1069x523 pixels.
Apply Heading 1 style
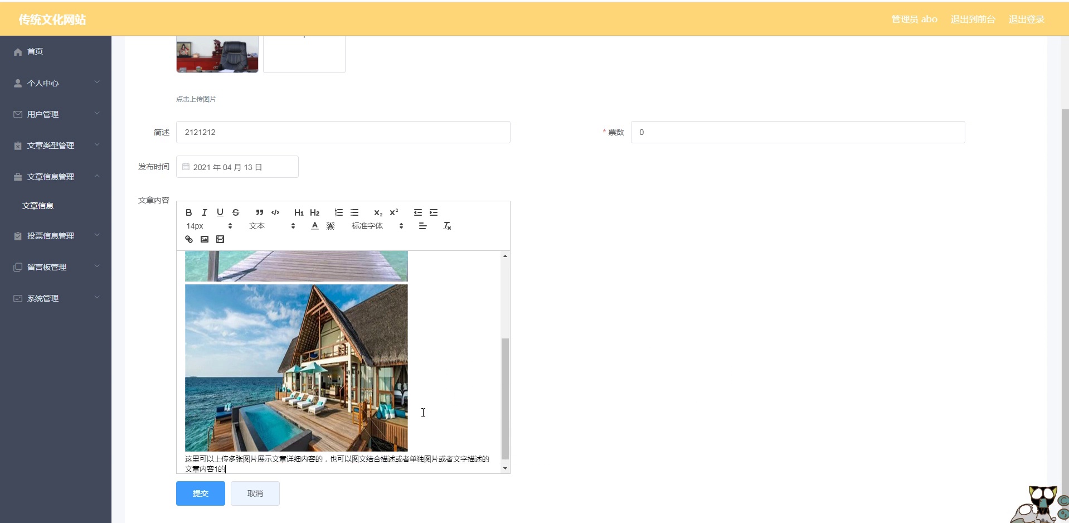299,212
